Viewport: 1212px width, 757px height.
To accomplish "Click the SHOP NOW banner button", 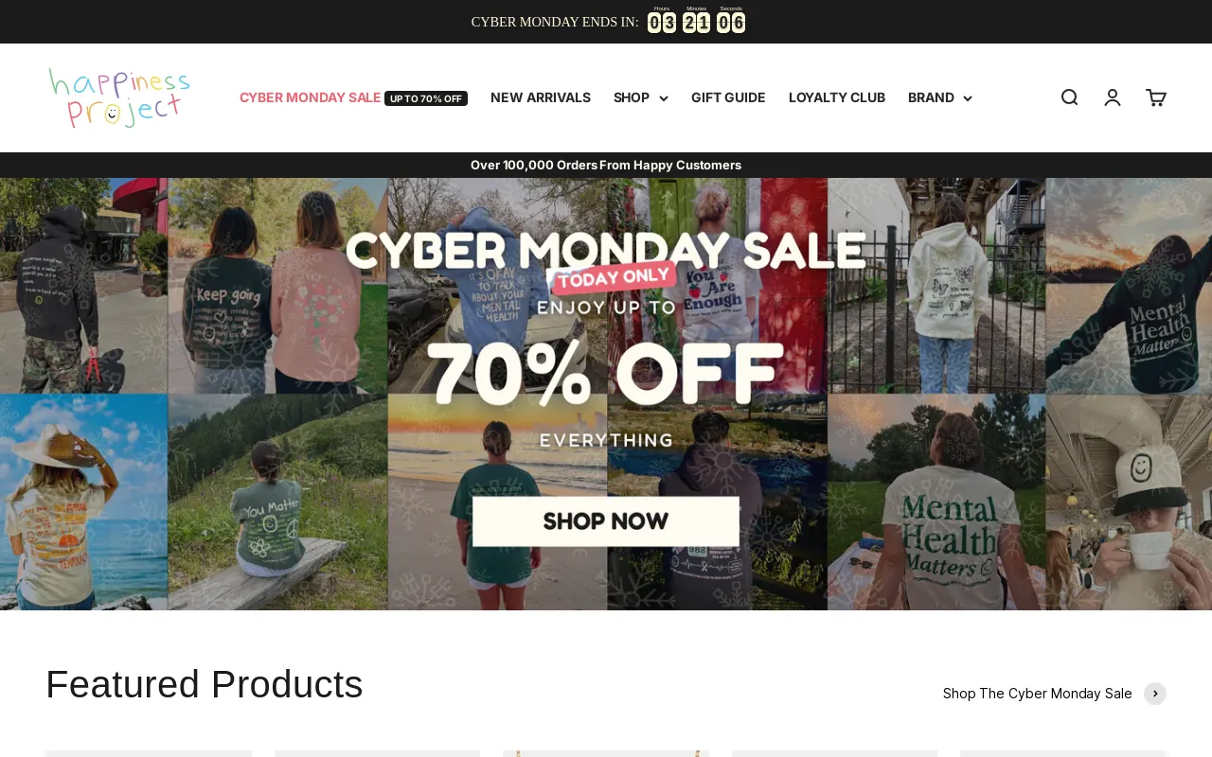I will [x=606, y=521].
